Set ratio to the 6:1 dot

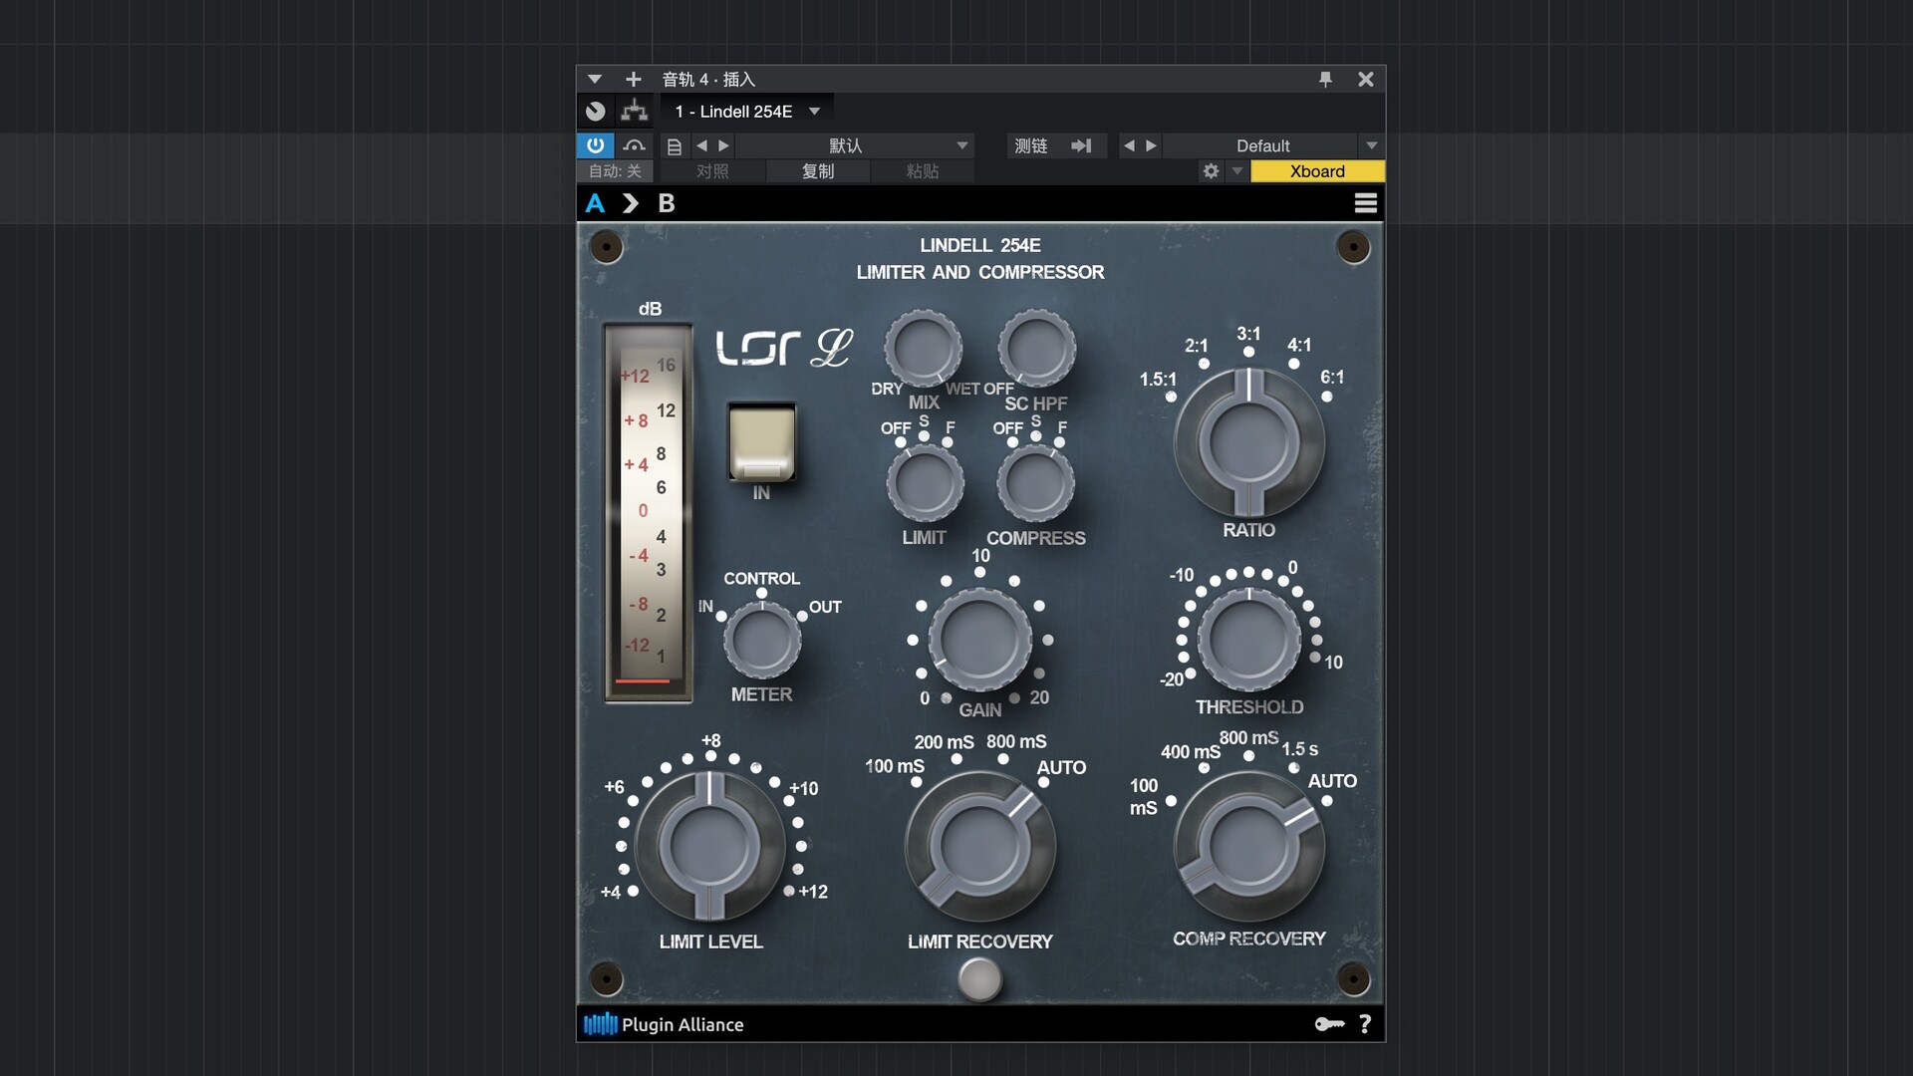point(1326,397)
